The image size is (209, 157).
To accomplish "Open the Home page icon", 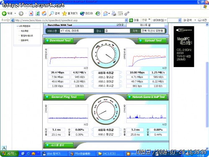I will click(x=44, y=13).
